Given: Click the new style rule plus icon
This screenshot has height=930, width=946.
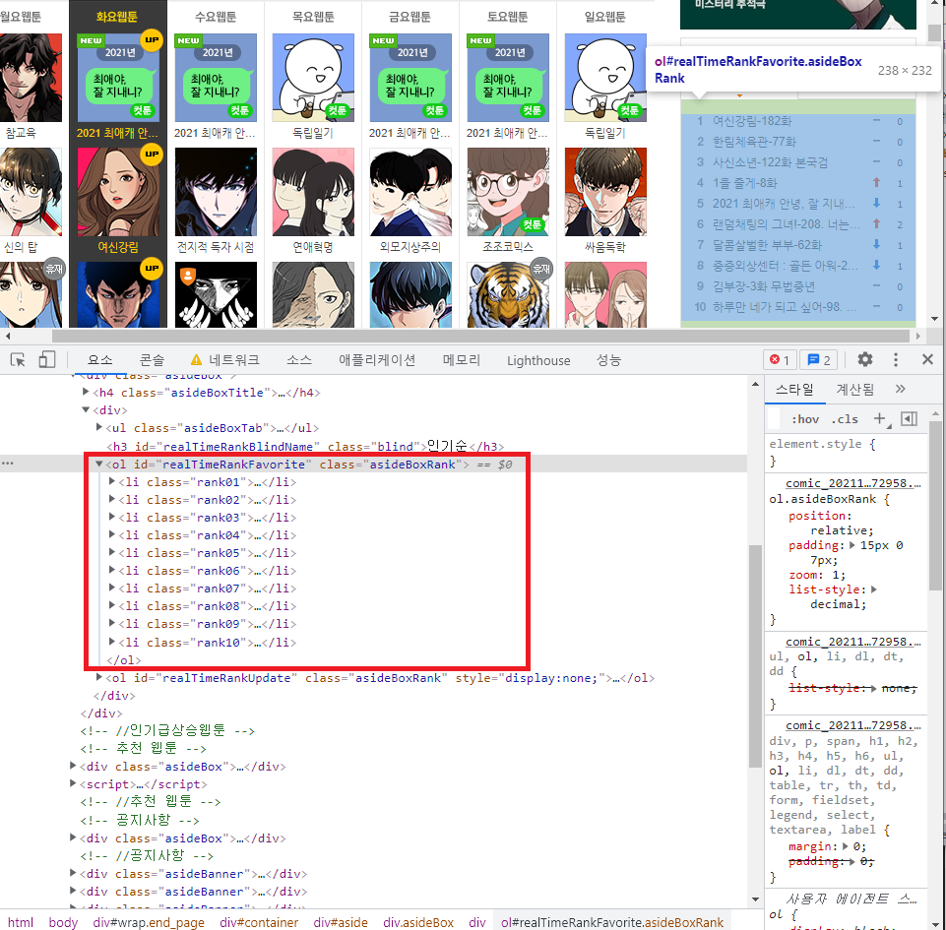Looking at the screenshot, I should click(x=880, y=418).
